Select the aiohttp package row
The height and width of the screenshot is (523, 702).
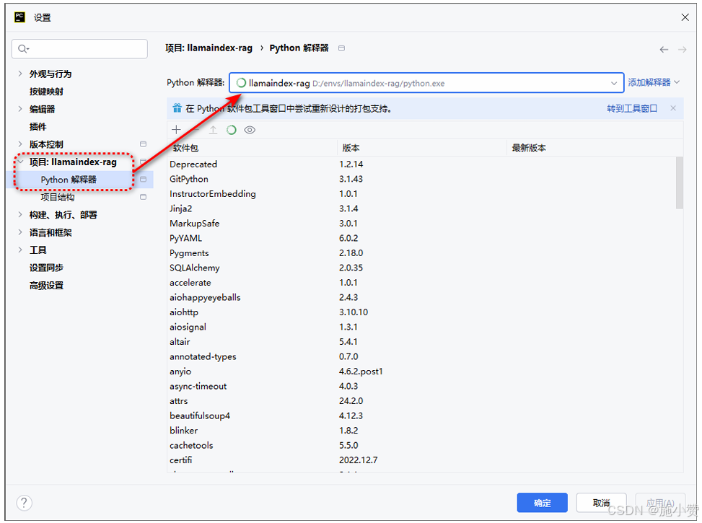coord(422,312)
